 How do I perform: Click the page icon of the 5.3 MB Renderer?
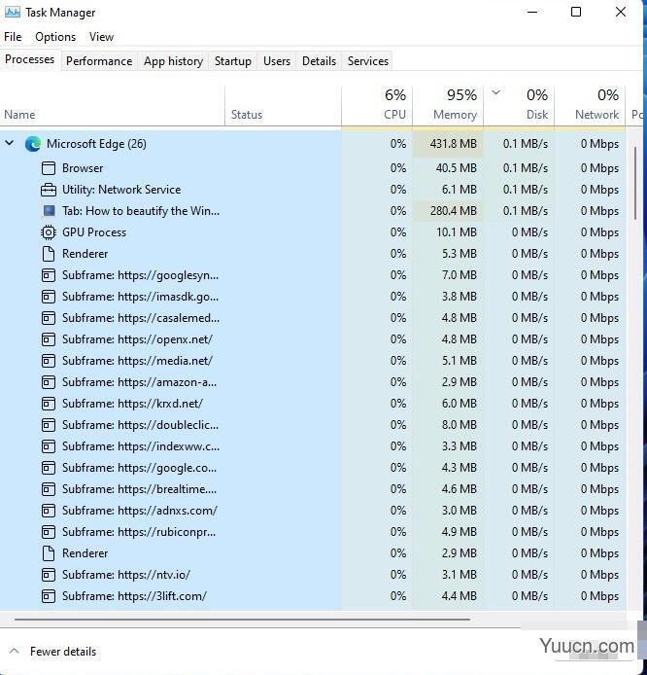49,254
